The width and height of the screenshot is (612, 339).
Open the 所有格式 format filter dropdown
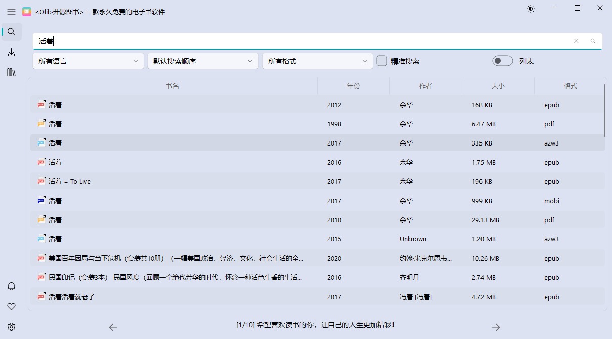(317, 60)
